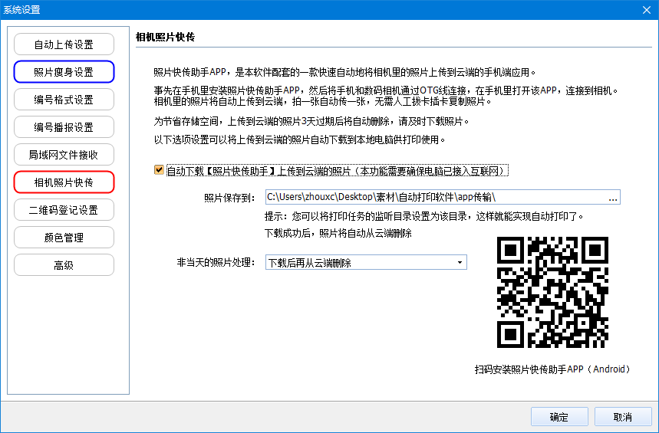The width and height of the screenshot is (659, 433).
Task: Toggle 自动下载【照片快传助手】 checkbox
Action: click(x=159, y=170)
